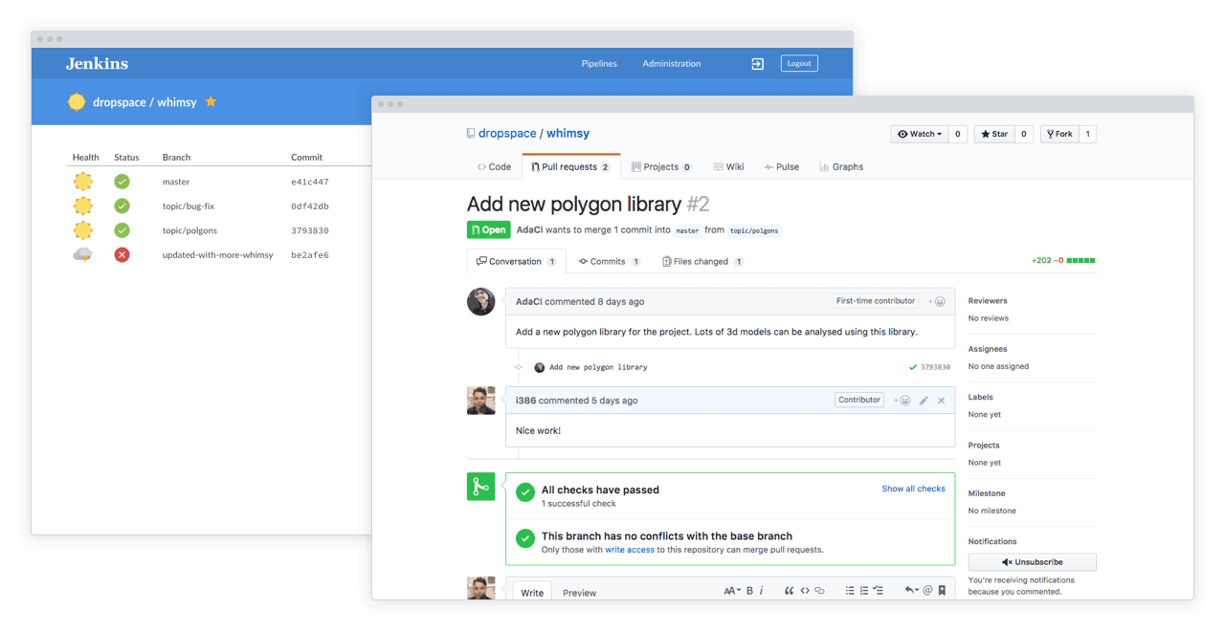1225x631 pixels.
Task: Unsubscribe from pull request notifications
Action: [x=1032, y=561]
